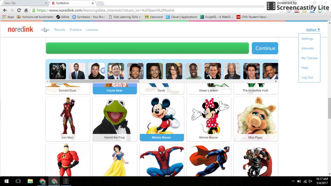Toggle the Miss Piggy interest card
The image size is (331, 186).
pos(256,119)
